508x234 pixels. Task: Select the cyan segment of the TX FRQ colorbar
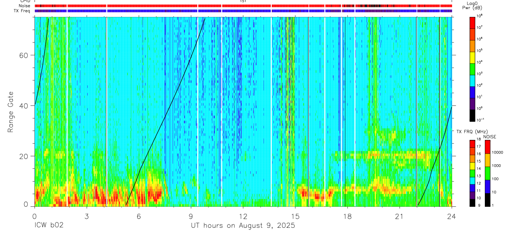coord(472,180)
